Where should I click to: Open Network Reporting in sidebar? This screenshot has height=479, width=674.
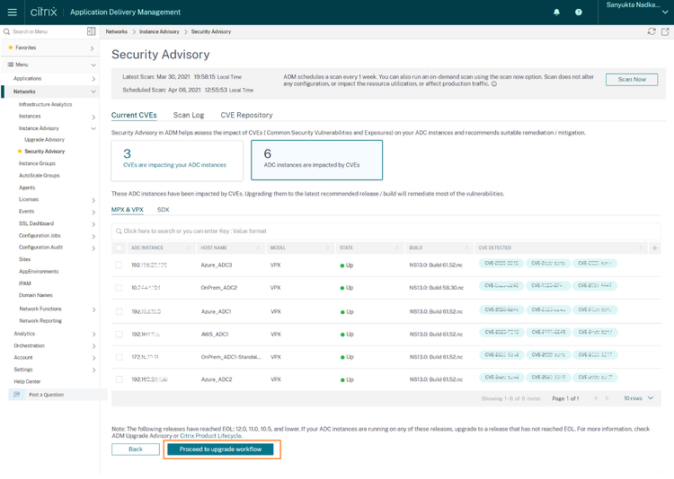click(40, 321)
